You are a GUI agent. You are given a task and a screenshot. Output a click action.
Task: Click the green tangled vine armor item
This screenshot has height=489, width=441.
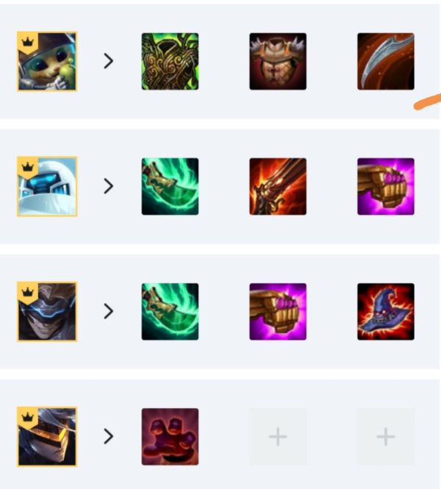pos(170,62)
